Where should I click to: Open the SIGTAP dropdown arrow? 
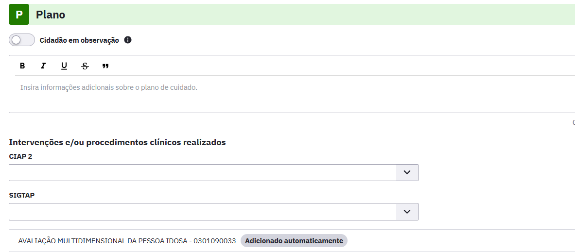point(407,212)
